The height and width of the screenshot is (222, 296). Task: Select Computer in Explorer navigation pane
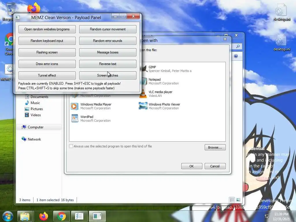pos(33,127)
